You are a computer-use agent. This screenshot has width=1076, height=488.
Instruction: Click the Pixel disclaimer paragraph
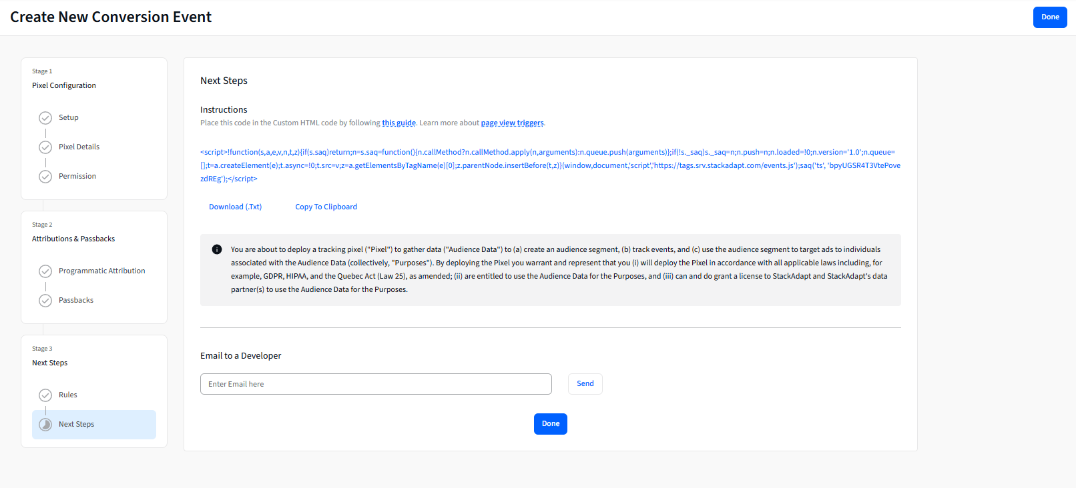point(559,269)
